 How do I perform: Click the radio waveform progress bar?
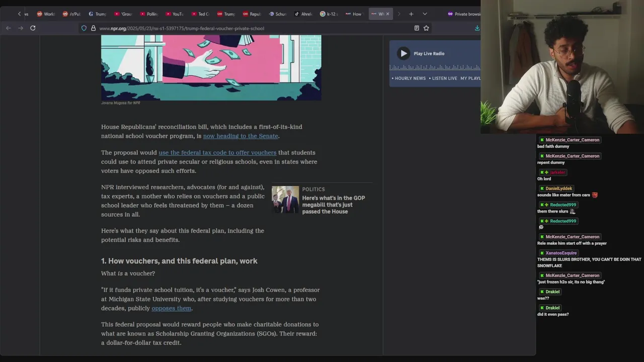tap(435, 67)
